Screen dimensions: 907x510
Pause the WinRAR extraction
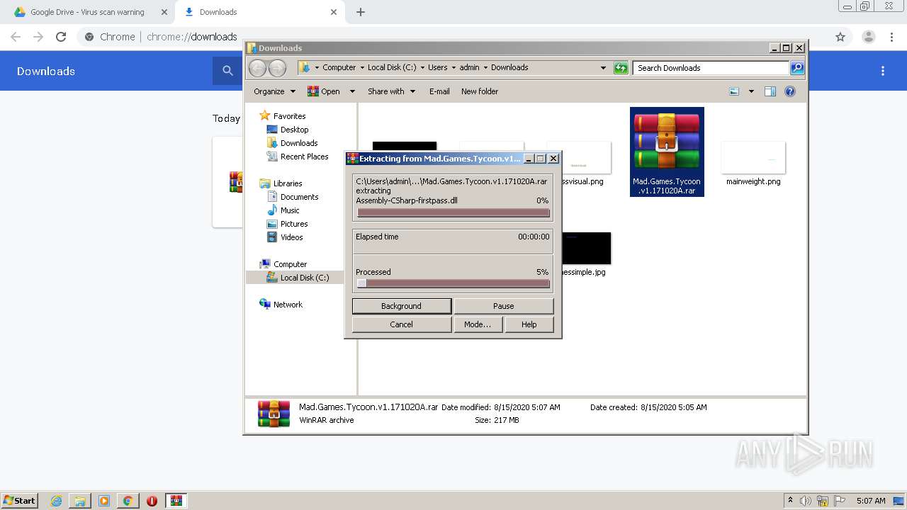(x=503, y=306)
